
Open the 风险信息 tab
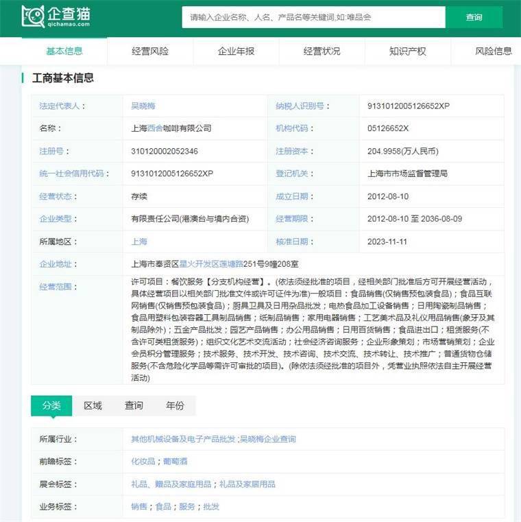tap(493, 51)
